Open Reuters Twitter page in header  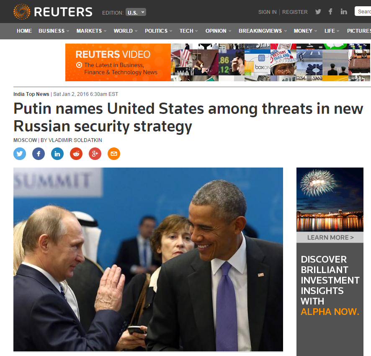coord(318,12)
